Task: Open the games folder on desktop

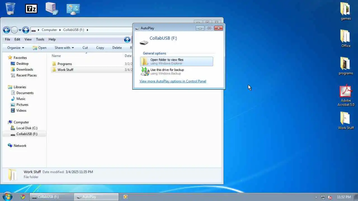Action: point(346,11)
